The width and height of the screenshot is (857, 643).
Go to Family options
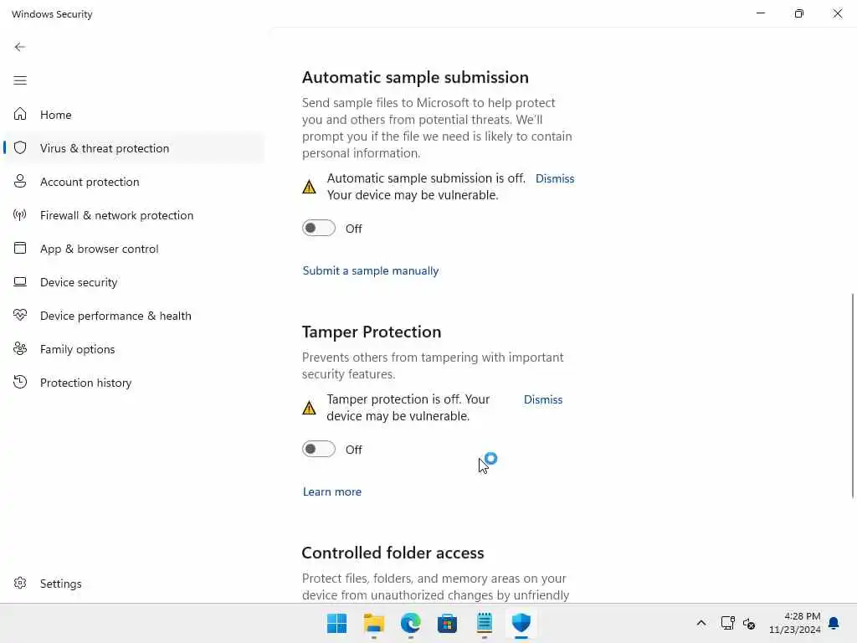tap(133, 349)
